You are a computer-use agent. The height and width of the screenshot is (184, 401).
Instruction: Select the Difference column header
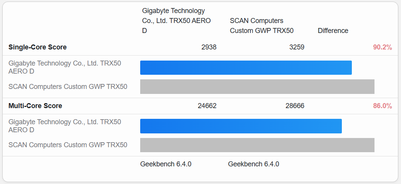click(333, 31)
